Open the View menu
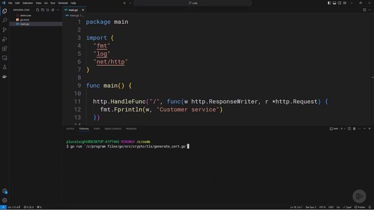 tap(39, 3)
